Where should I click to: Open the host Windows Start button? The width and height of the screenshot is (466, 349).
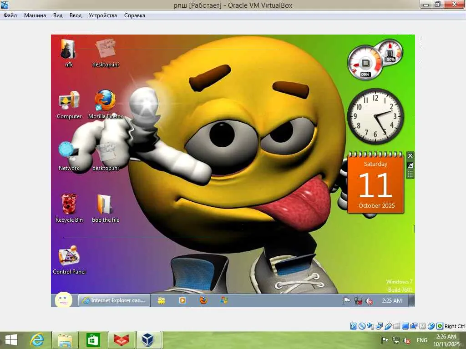[x=11, y=340]
